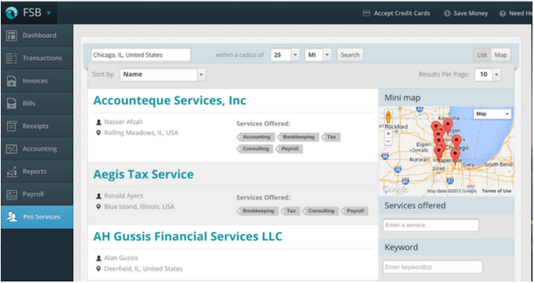Switch to Map view

coord(501,55)
